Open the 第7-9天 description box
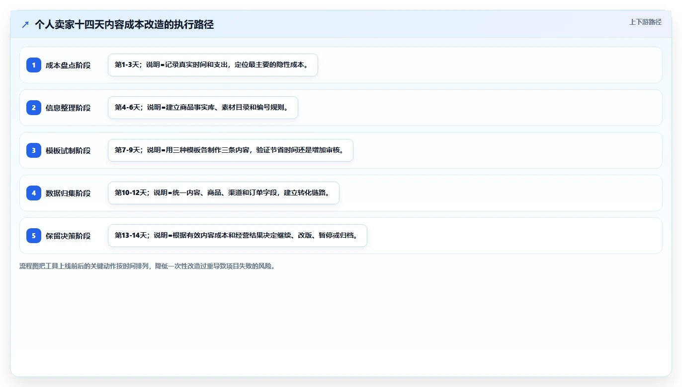Screen dimensions: 682x387 click(231, 150)
